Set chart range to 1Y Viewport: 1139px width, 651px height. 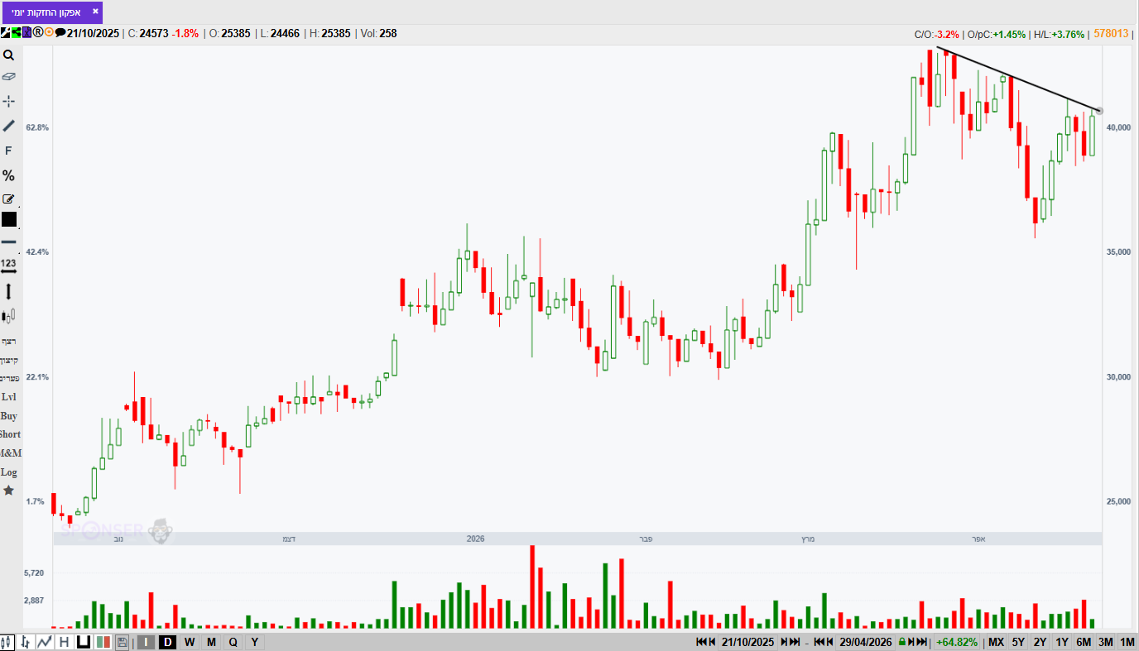(1061, 642)
